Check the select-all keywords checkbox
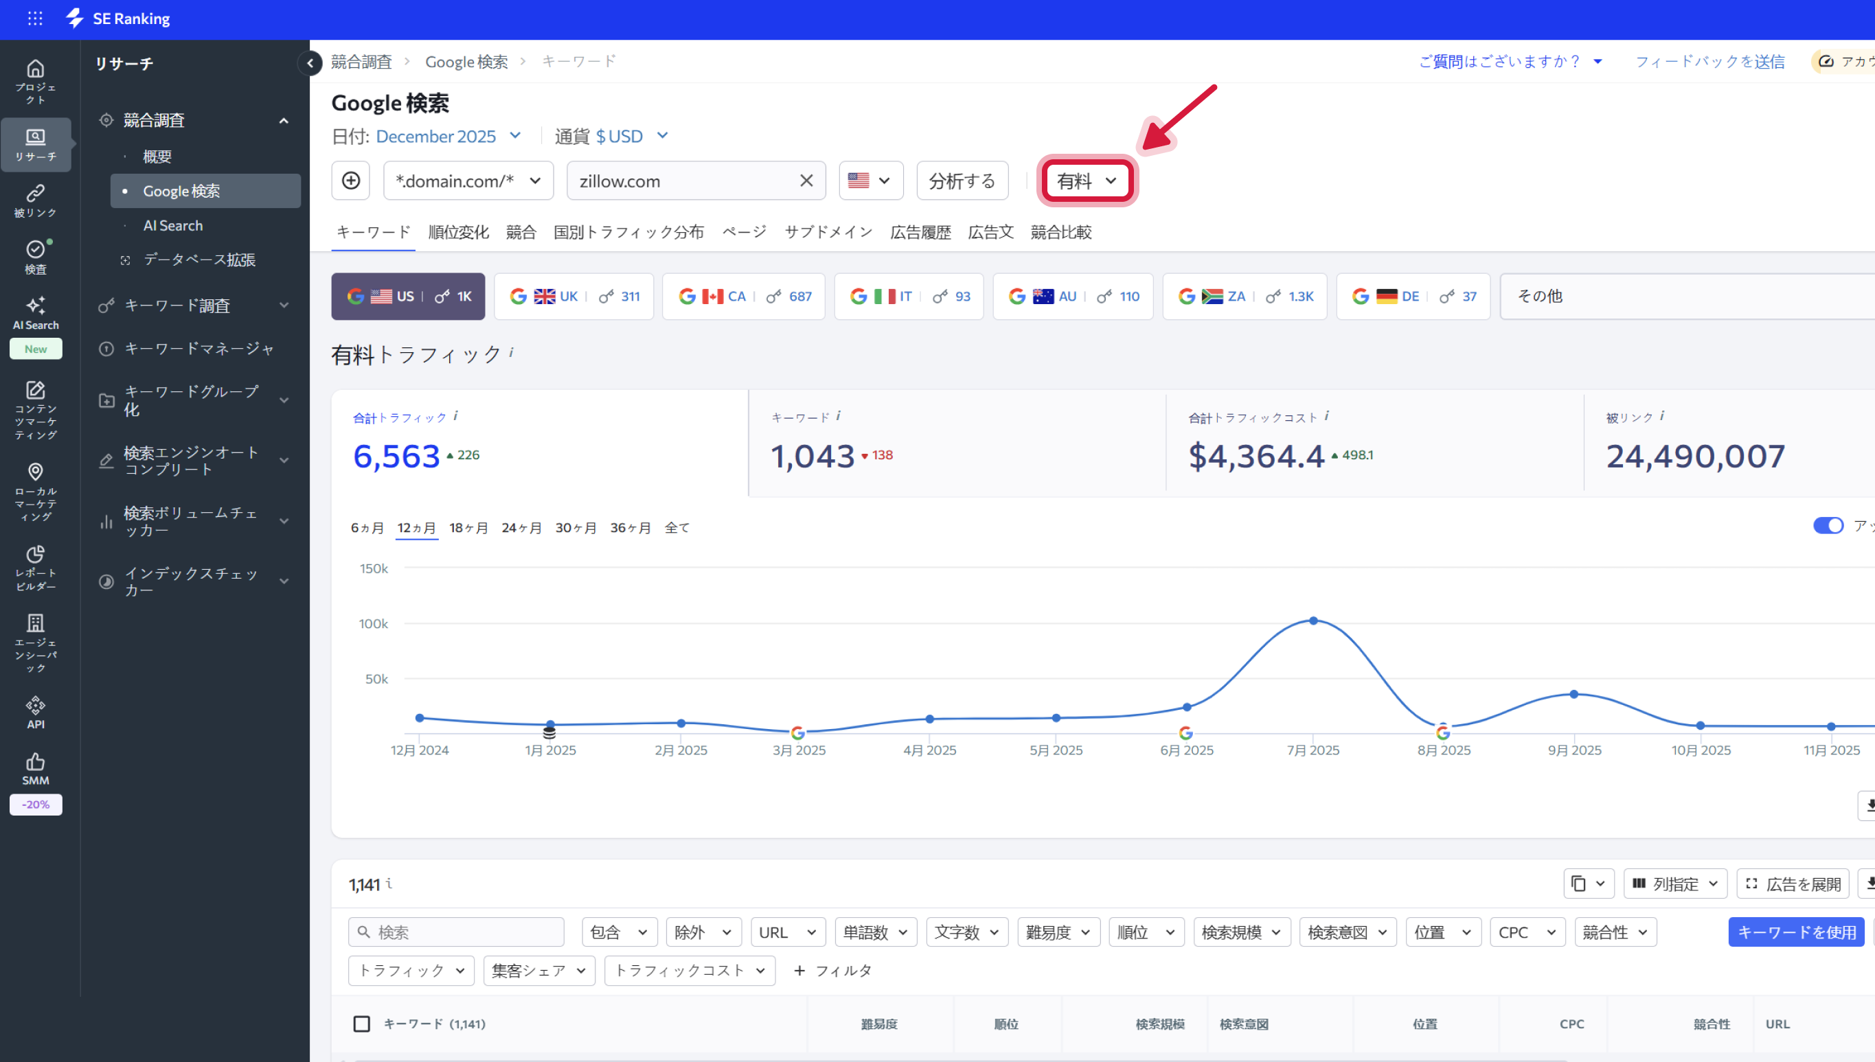This screenshot has height=1062, width=1875. coord(362,1024)
